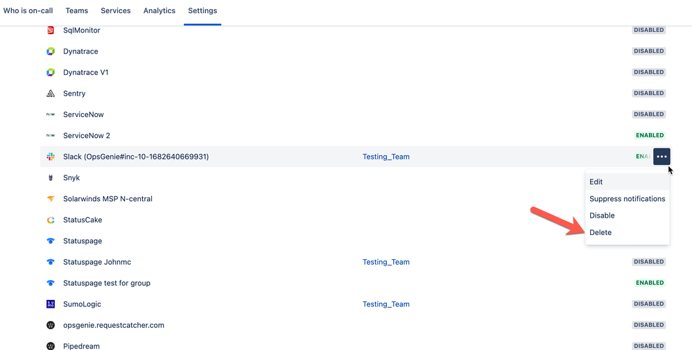
Task: Open the StatusCake integration name
Action: pos(83,220)
